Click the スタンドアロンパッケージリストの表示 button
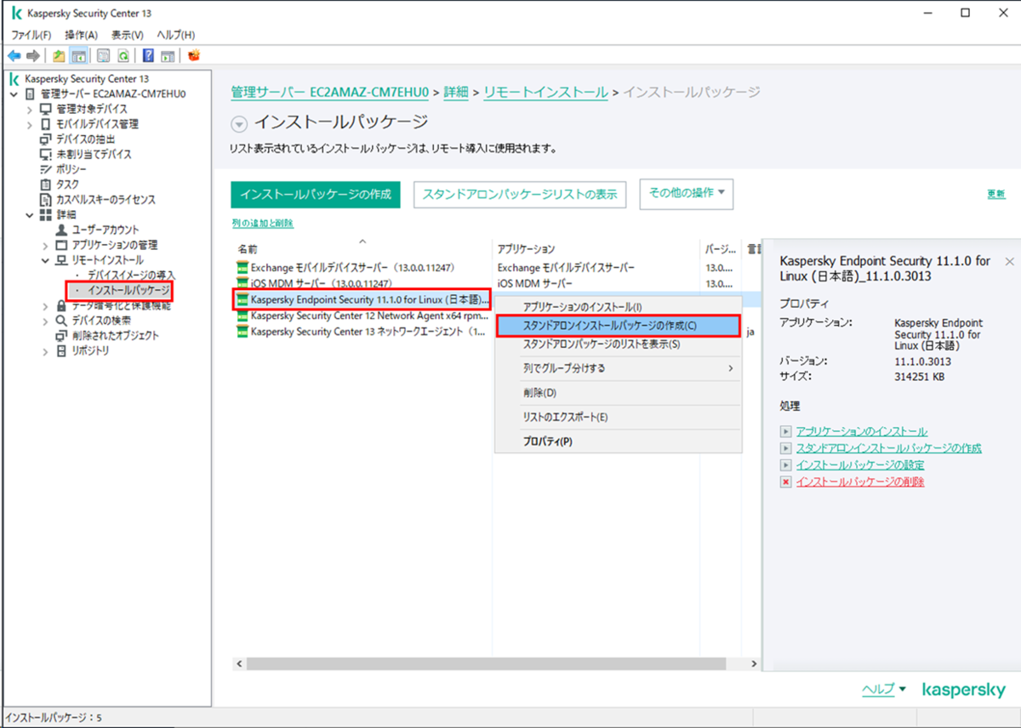 click(x=520, y=194)
